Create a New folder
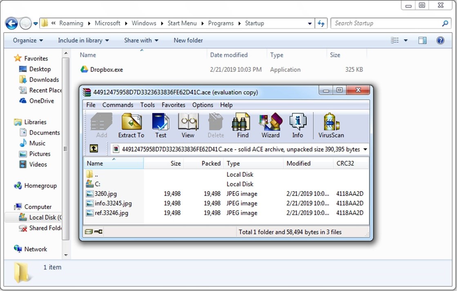Image resolution: width=457 pixels, height=291 pixels. click(188, 40)
